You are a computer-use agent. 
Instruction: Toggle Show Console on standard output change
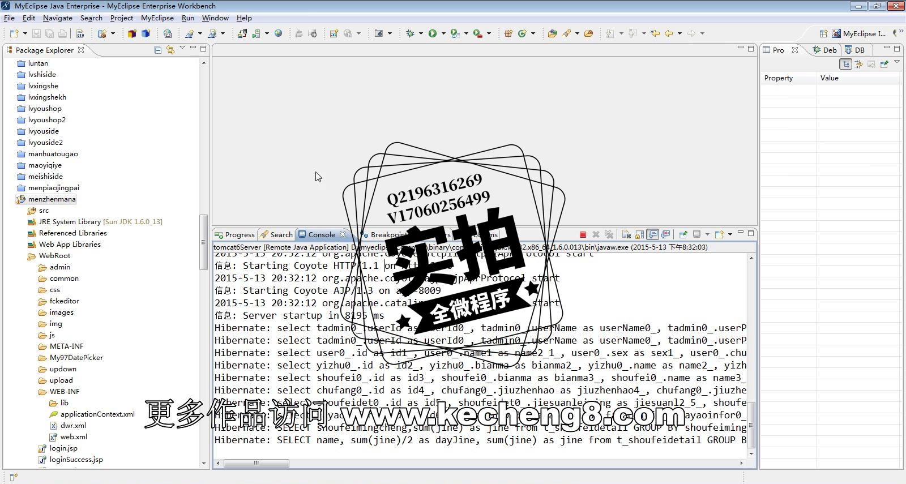click(652, 234)
